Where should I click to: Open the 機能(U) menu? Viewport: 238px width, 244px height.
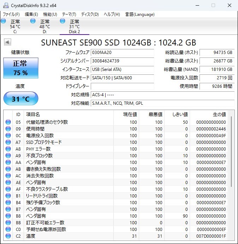[x=50, y=14]
